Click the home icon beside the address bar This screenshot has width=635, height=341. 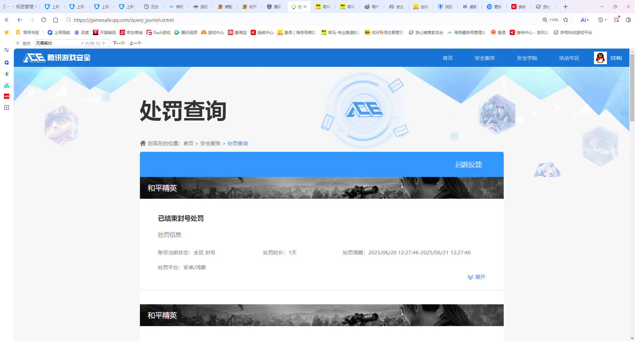pos(55,20)
